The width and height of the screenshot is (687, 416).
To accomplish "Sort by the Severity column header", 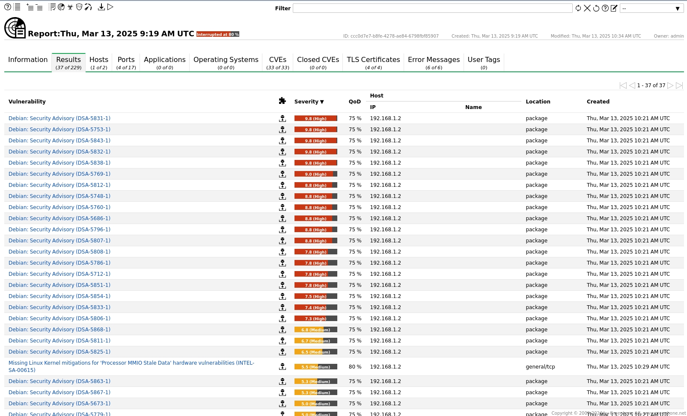I will click(x=309, y=102).
